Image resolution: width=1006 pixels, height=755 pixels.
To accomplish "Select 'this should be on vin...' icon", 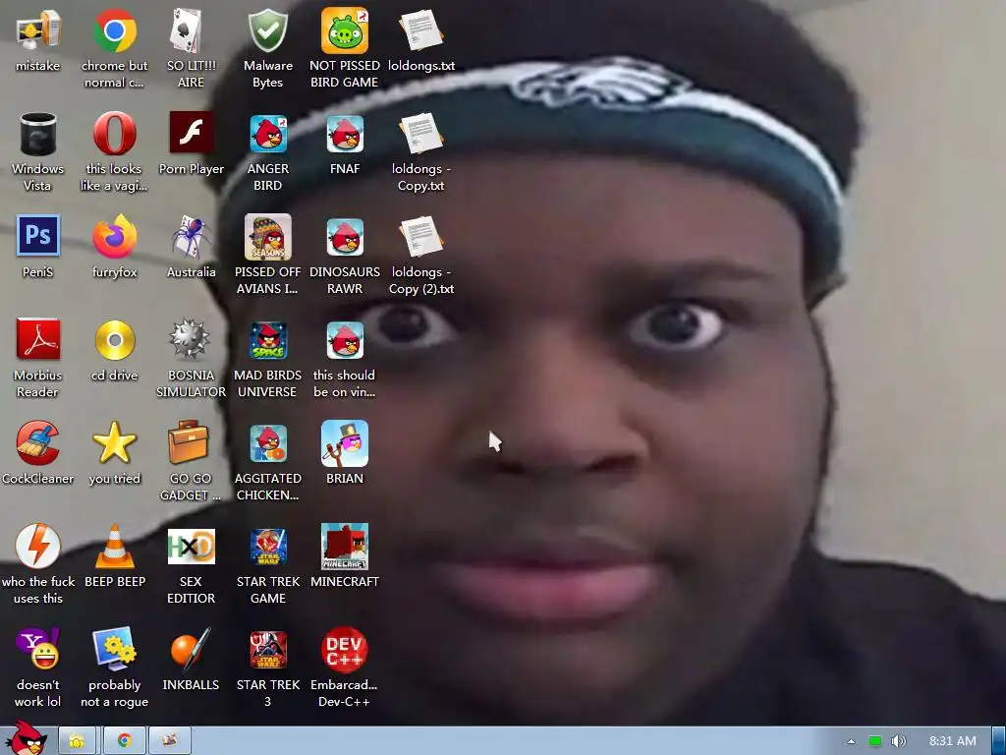I will pos(345,340).
